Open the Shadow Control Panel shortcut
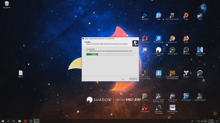Screen dimensions: 220x123 [158, 52]
